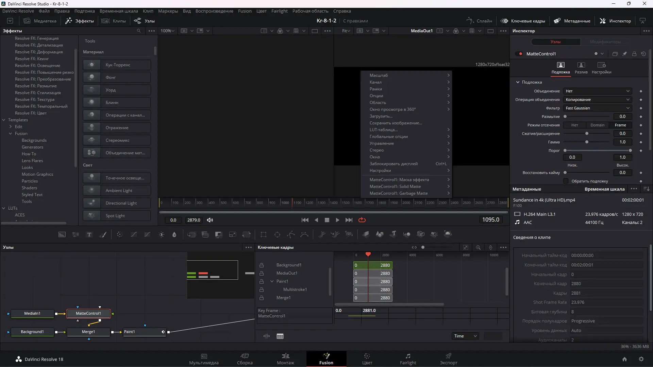Open the Effects search magnifier

click(x=139, y=31)
